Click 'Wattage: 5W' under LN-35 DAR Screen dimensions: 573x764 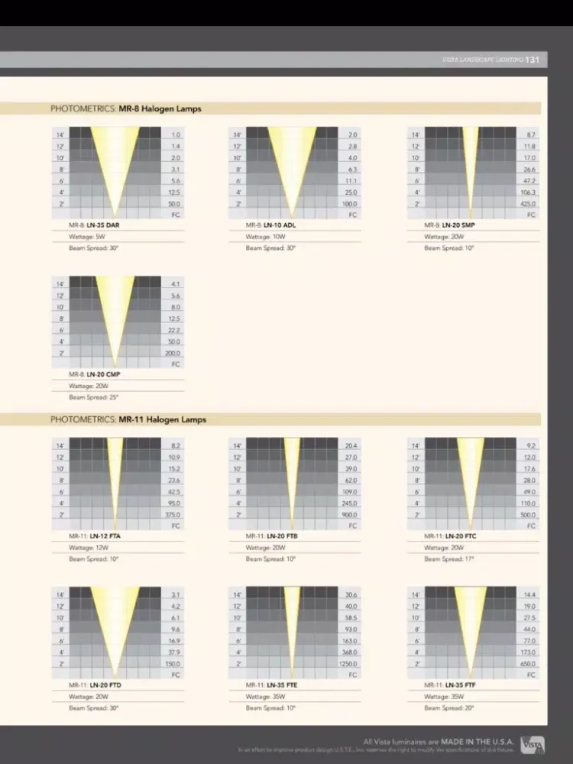pos(87,237)
